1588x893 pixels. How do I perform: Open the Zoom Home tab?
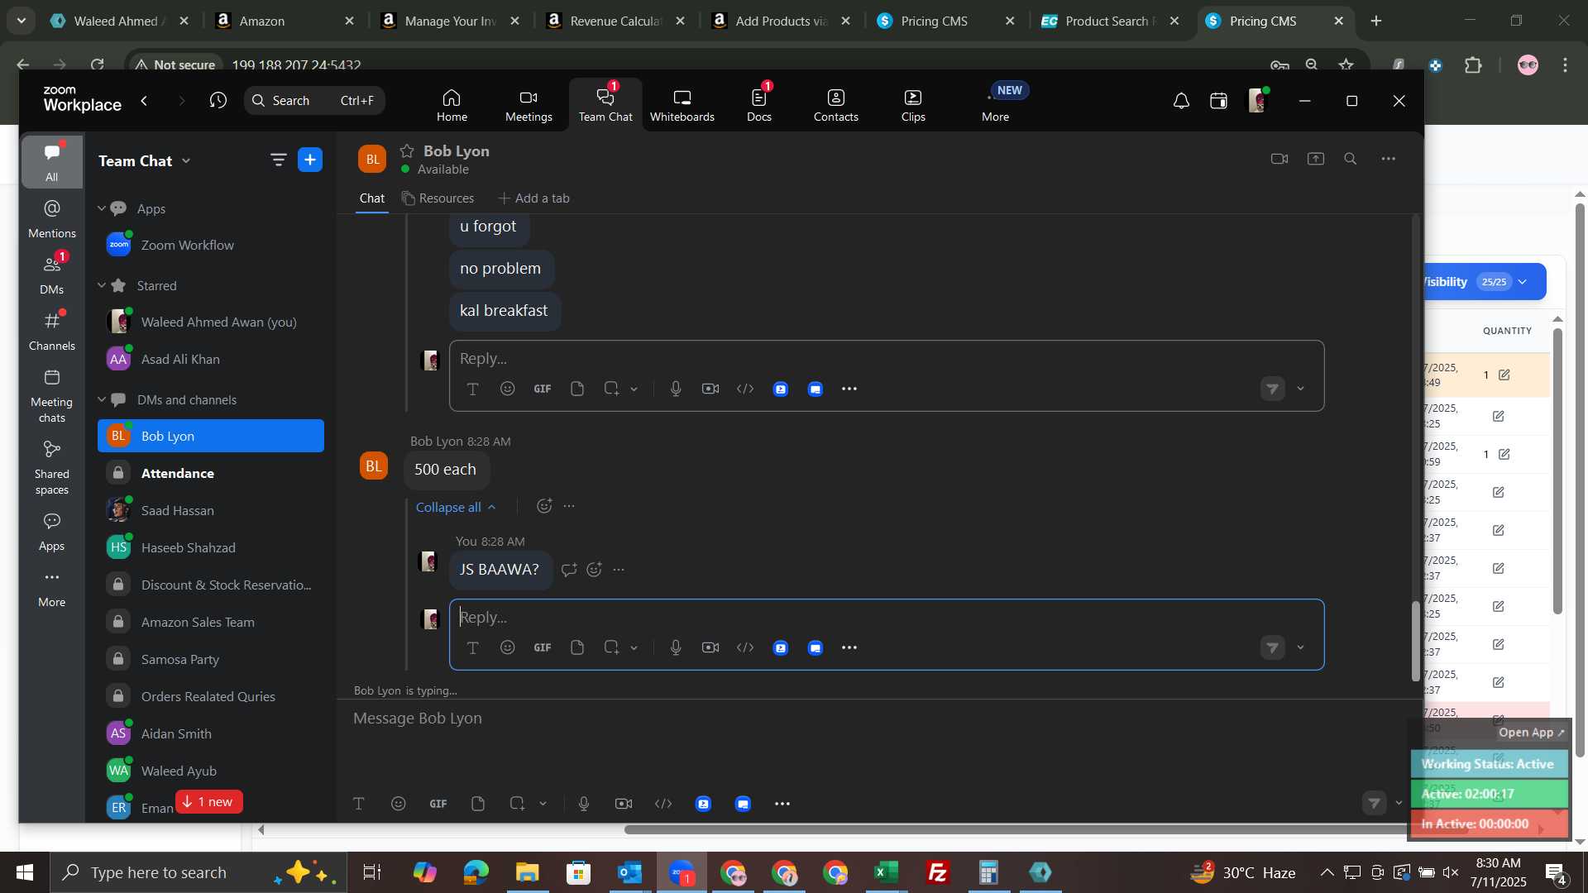point(452,105)
